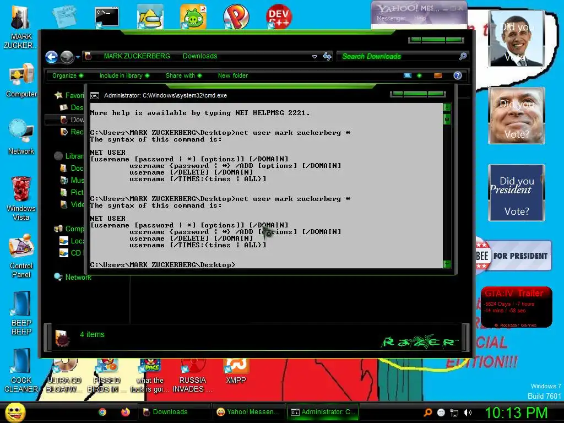The height and width of the screenshot is (423, 564).
Task: Launch Firefox from the taskbar
Action: 125,412
